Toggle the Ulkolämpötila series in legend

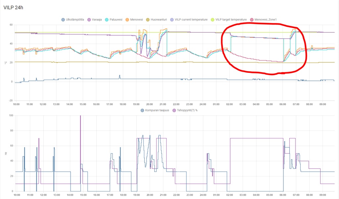coord(74,20)
